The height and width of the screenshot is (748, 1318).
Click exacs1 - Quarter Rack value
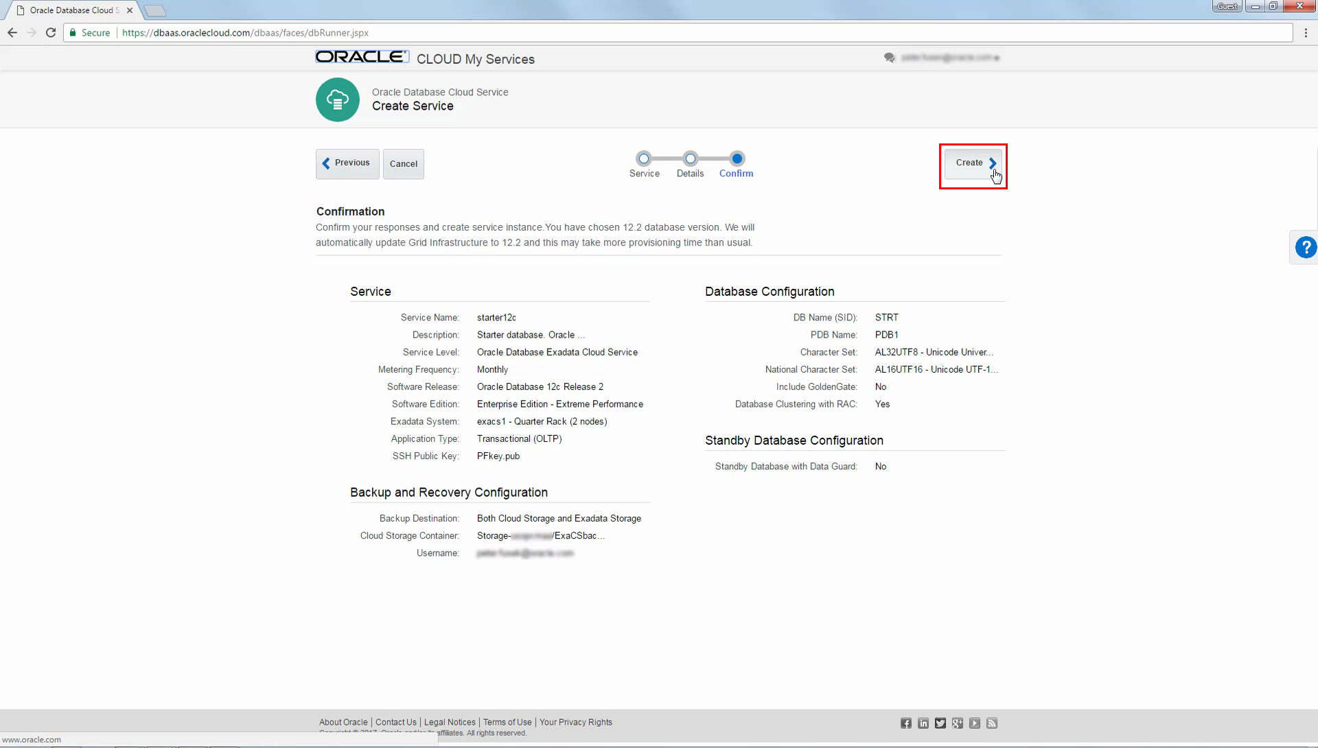[x=542, y=421]
